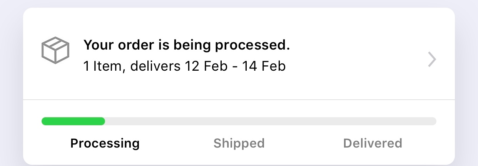
Task: Click the right tip of green progress
Action: pos(102,121)
